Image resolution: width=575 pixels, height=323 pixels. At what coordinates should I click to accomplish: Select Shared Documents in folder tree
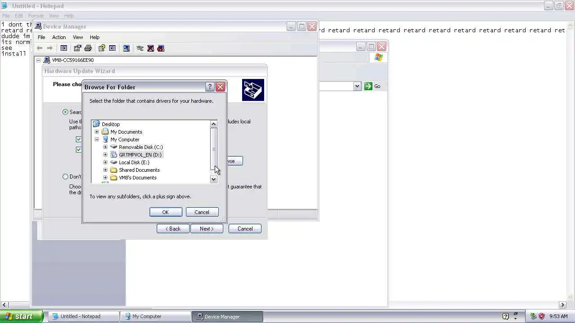pos(139,170)
